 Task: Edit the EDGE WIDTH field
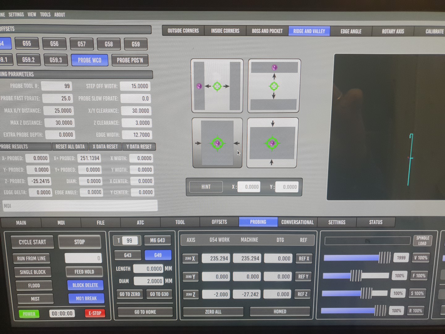click(x=137, y=135)
